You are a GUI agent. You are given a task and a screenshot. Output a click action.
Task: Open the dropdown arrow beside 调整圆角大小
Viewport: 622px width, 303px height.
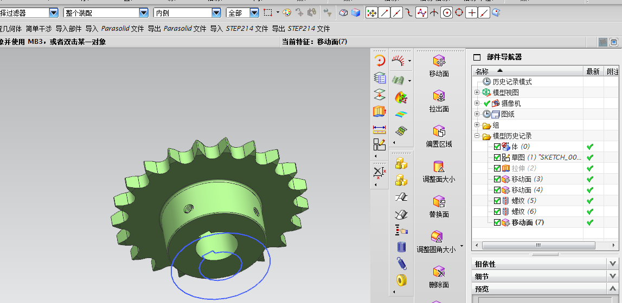[461, 246]
